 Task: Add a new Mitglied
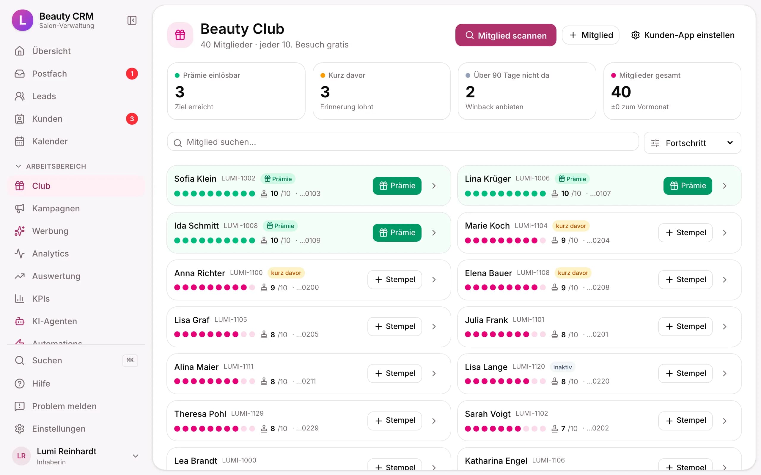coord(591,35)
